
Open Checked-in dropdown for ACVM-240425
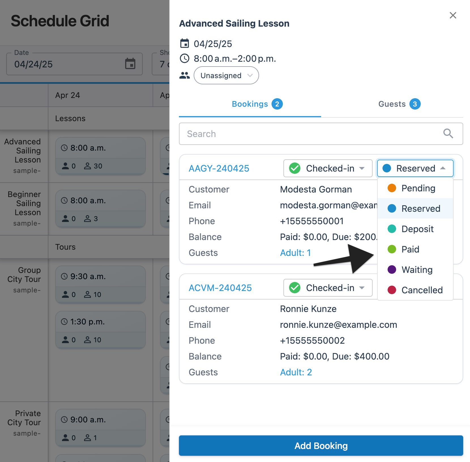pos(328,288)
